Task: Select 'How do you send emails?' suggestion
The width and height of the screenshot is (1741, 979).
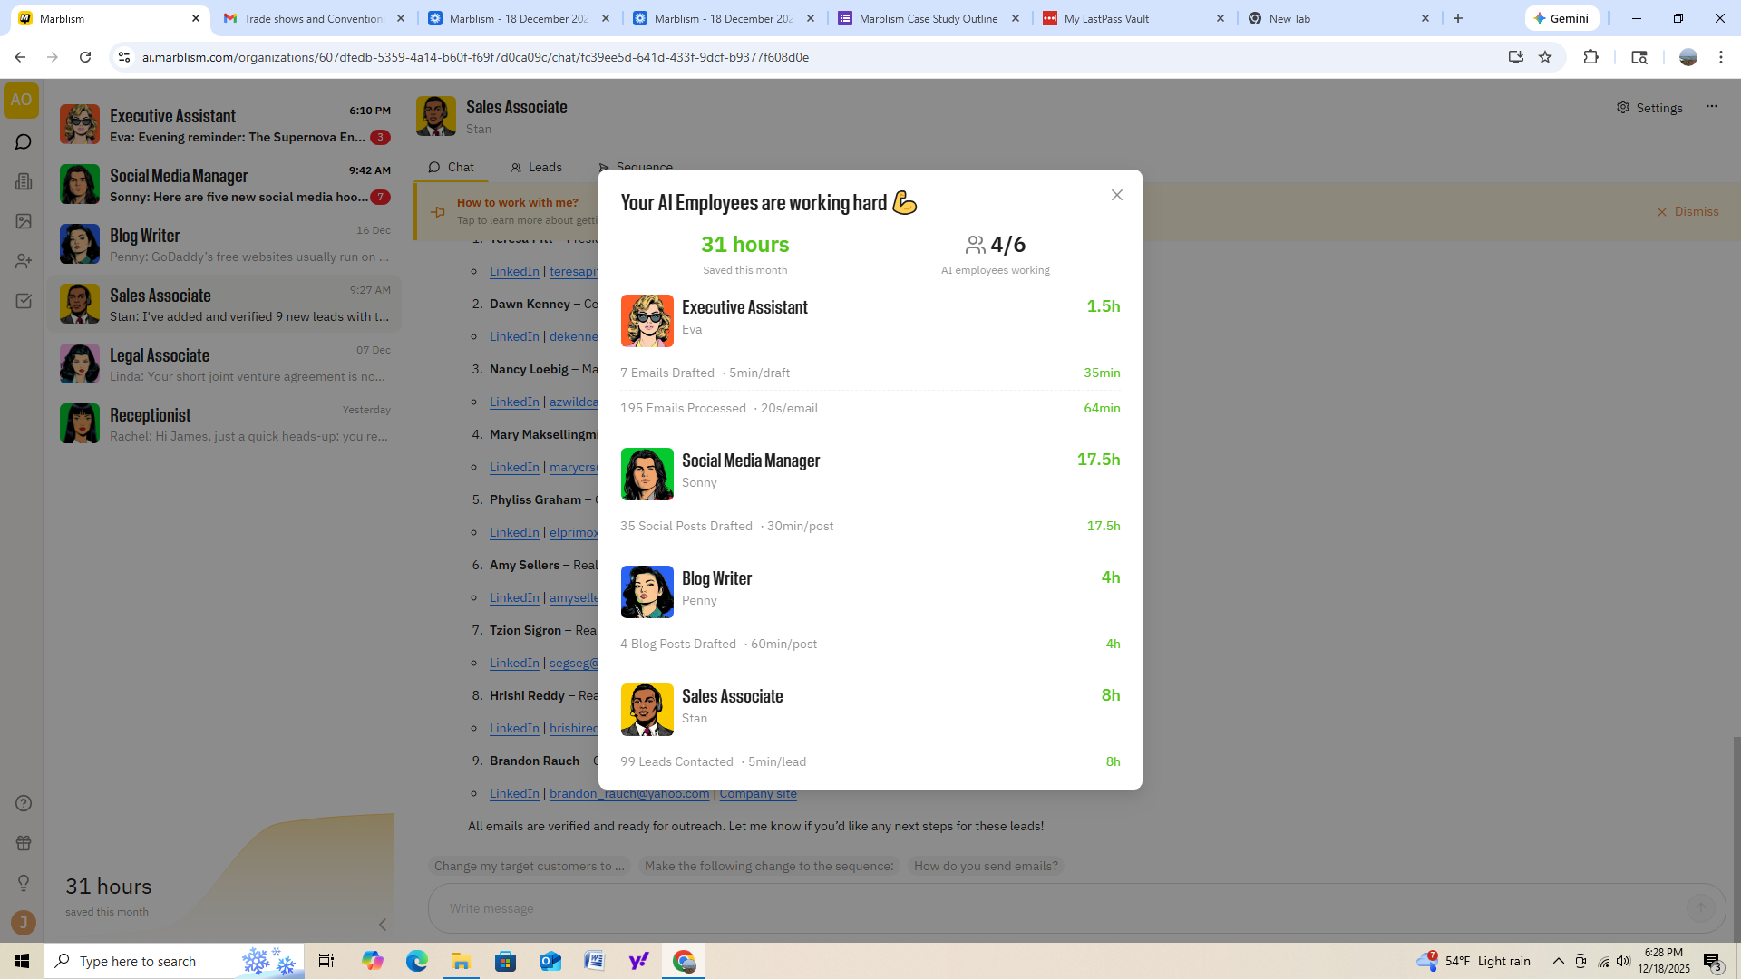Action: click(x=987, y=866)
